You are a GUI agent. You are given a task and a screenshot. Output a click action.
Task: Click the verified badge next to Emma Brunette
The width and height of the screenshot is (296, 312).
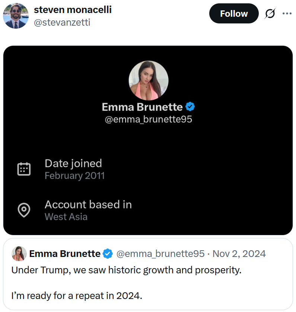[x=190, y=107]
